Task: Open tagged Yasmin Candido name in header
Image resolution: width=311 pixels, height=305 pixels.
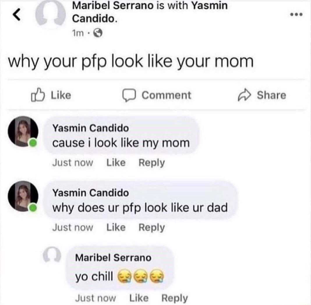Action: [150, 12]
